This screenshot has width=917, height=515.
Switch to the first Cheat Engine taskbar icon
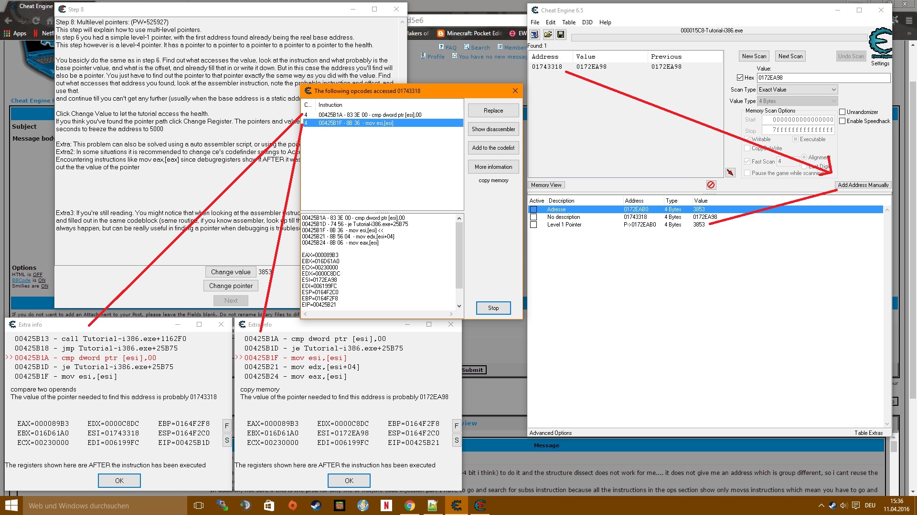456,505
